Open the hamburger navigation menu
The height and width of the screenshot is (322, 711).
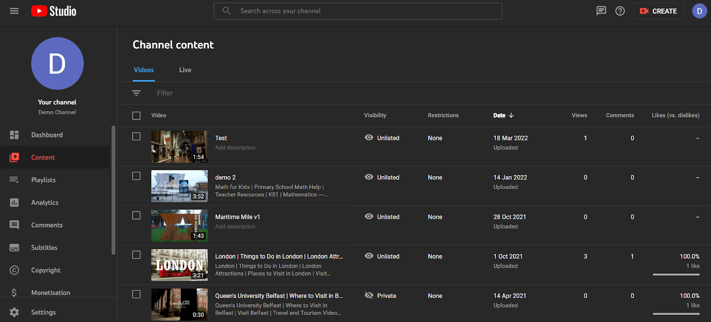pos(14,11)
